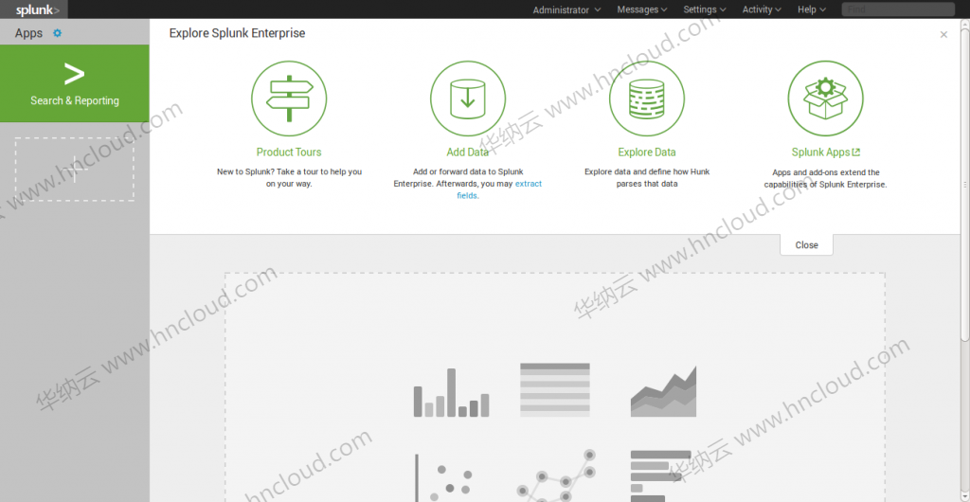The height and width of the screenshot is (502, 970).
Task: Click the Explore Splunk Enterprise heading
Action: point(237,33)
